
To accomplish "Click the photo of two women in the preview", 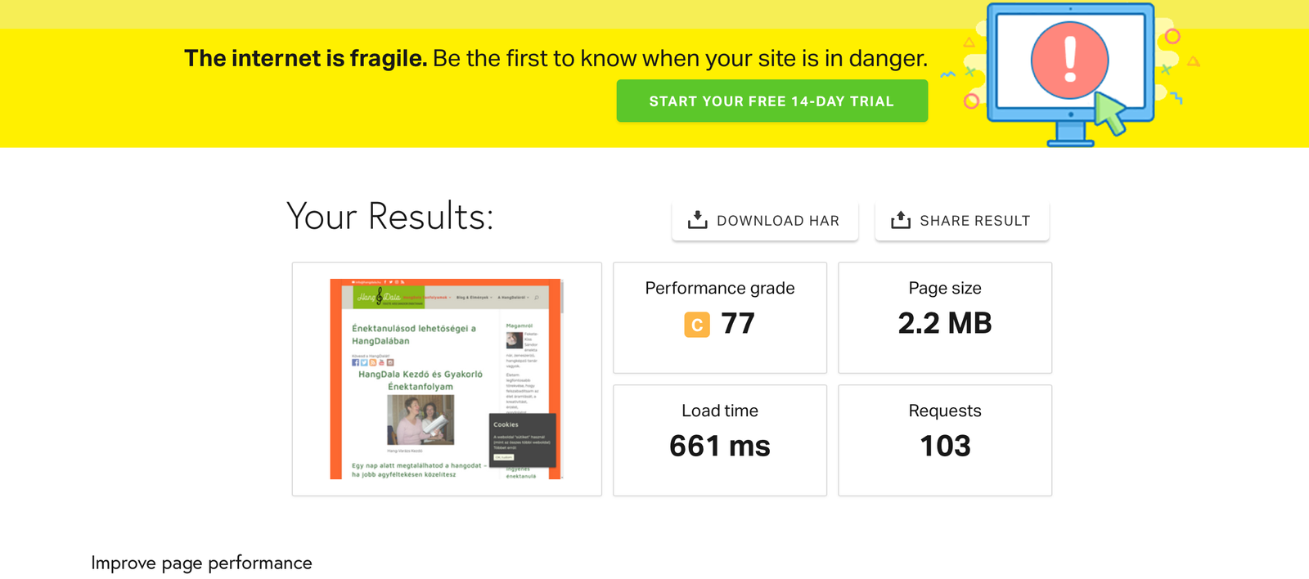I will [x=421, y=420].
